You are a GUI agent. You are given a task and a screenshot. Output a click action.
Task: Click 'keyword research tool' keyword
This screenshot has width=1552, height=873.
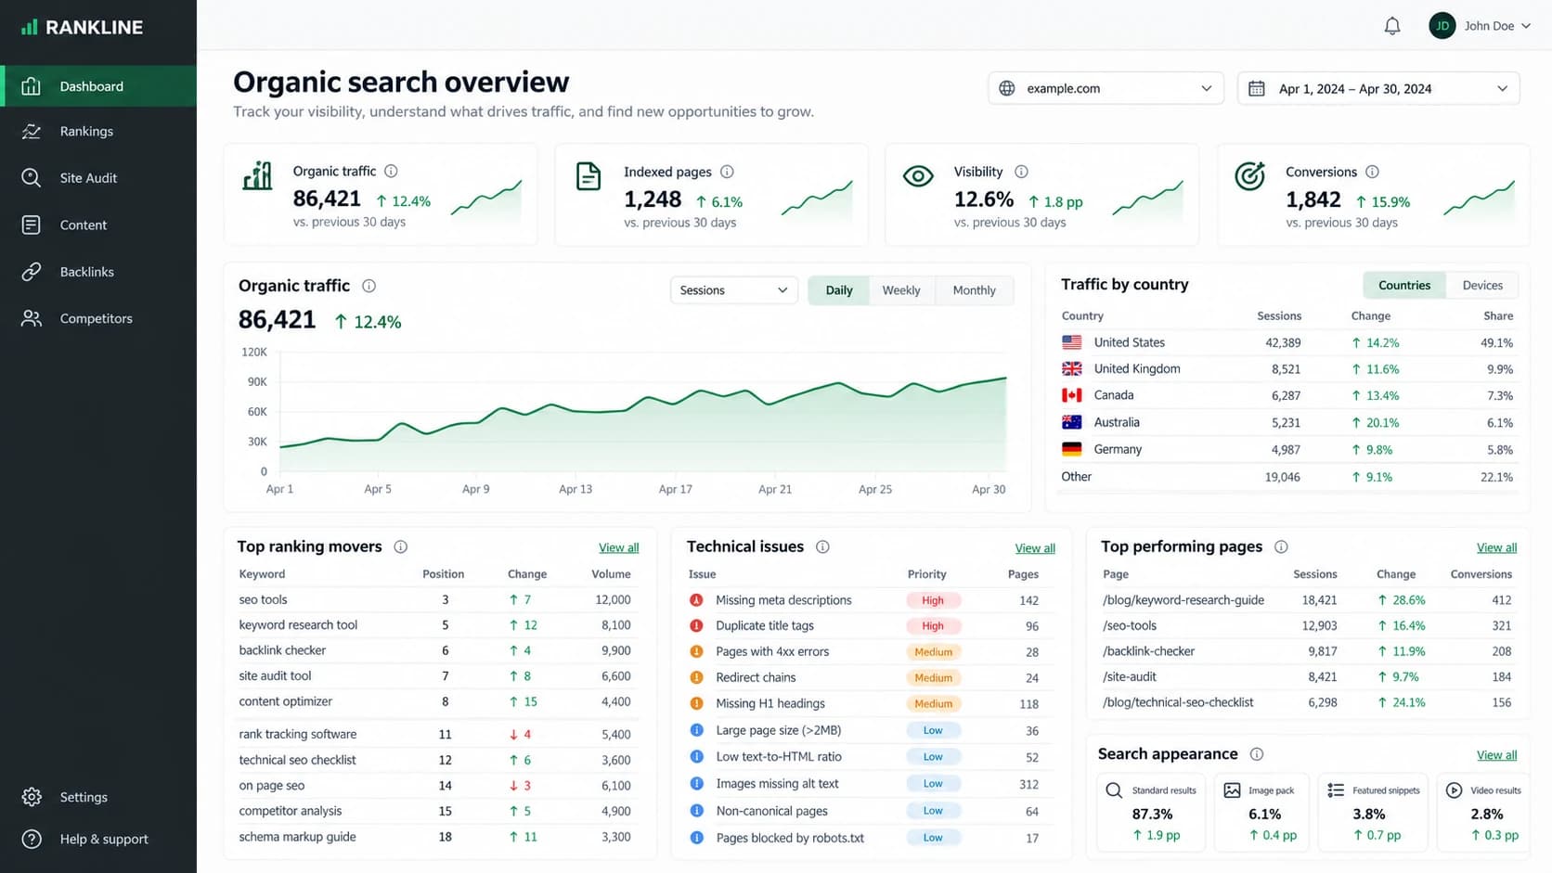[x=298, y=624]
